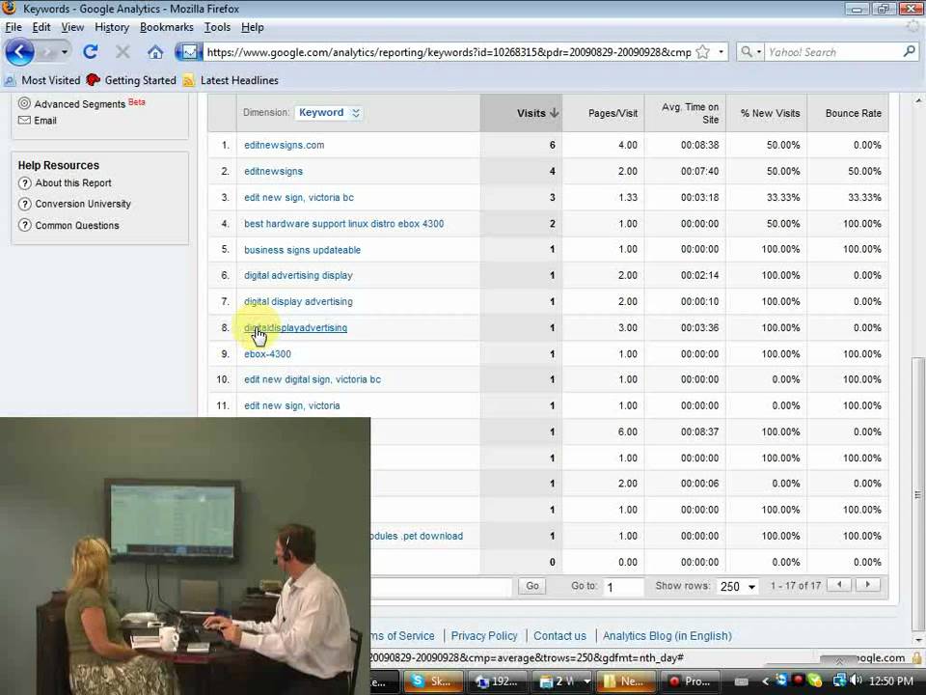
Task: Open the 'Ne...' taskbar window button
Action: tap(625, 681)
